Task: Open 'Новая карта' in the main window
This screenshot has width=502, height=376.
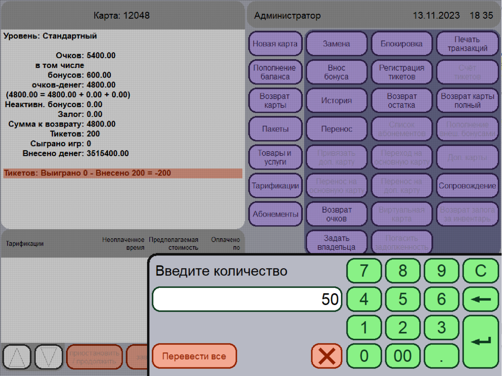Action: pyautogui.click(x=275, y=43)
